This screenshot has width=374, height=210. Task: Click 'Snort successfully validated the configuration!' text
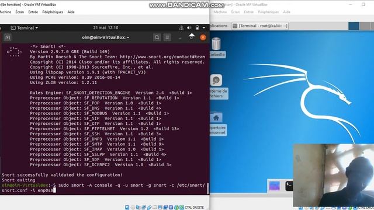point(62,175)
